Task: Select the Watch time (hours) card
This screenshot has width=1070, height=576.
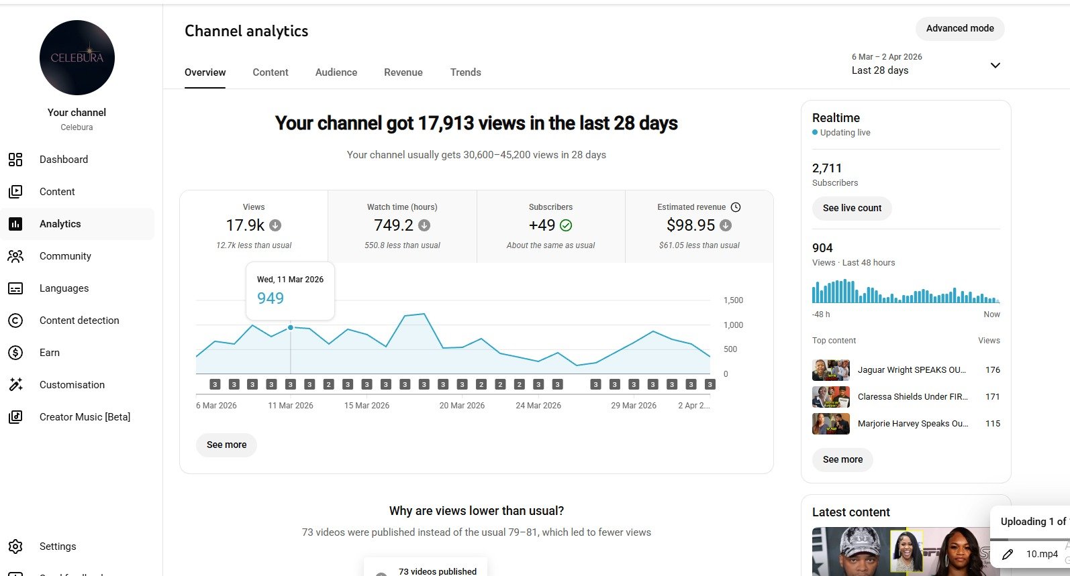Action: tap(402, 227)
